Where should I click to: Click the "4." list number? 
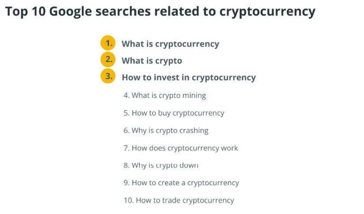(x=127, y=95)
